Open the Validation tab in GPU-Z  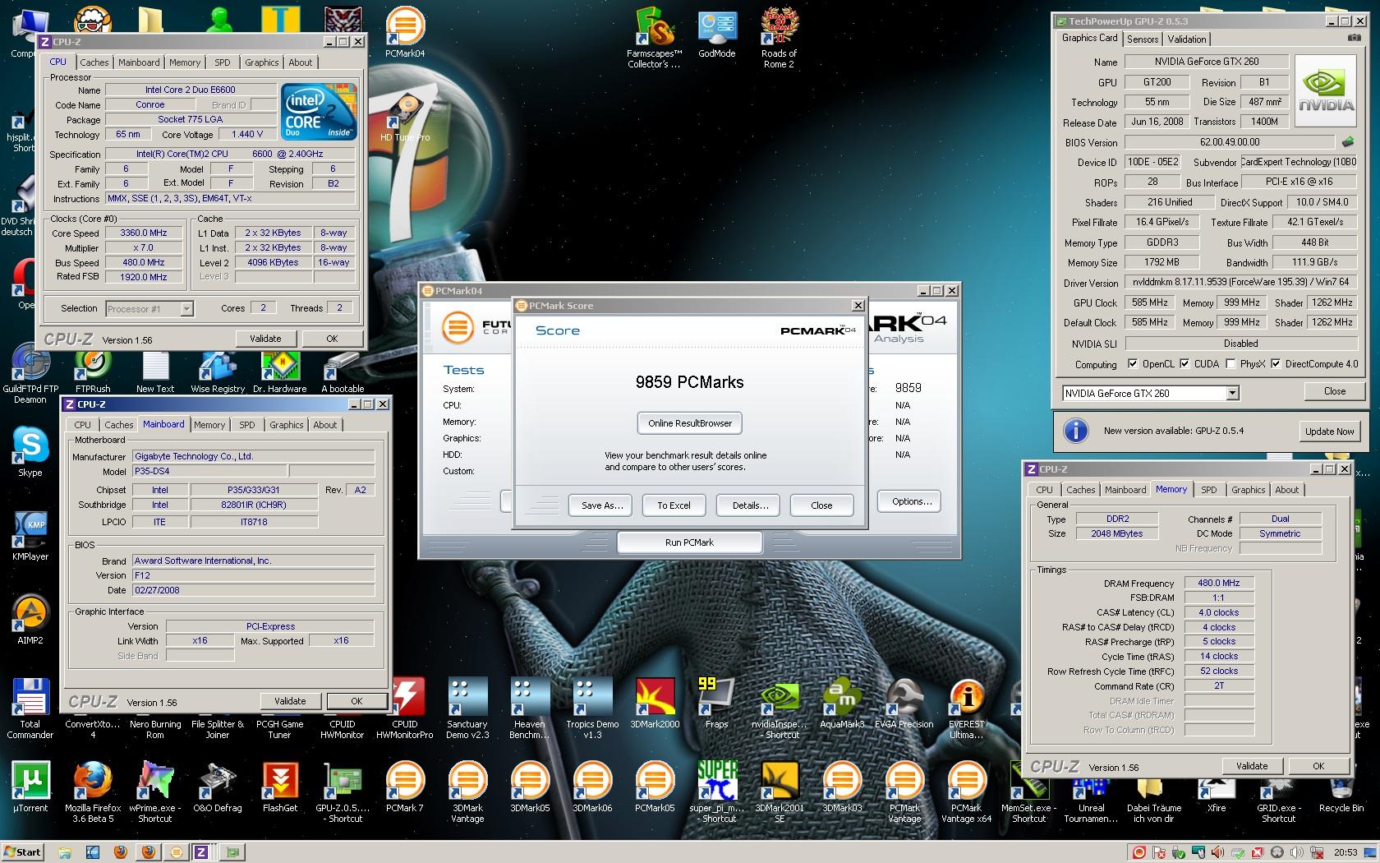tap(1187, 39)
